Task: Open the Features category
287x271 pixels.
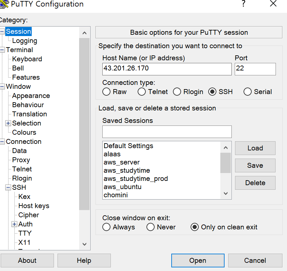Action: 26,77
